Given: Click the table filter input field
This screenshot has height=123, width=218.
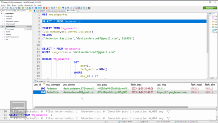Looking at the screenshot, I should coord(21,11).
